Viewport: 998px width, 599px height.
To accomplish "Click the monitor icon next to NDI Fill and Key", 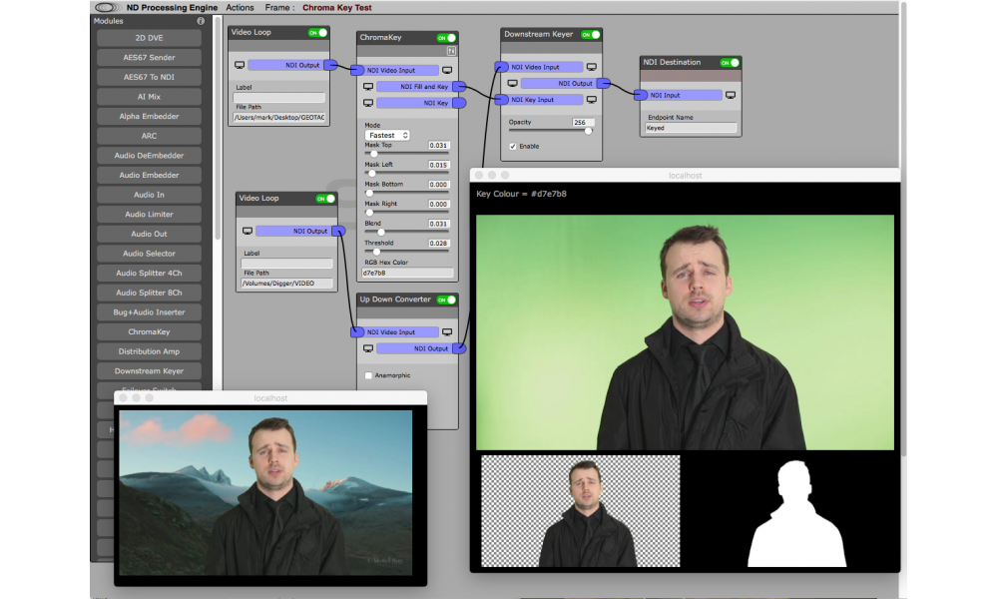I will 367,87.
